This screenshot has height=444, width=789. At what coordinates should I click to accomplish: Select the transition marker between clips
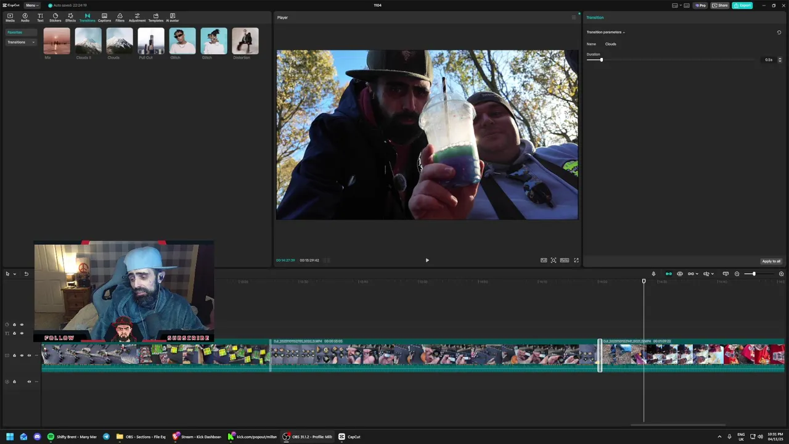pyautogui.click(x=600, y=356)
